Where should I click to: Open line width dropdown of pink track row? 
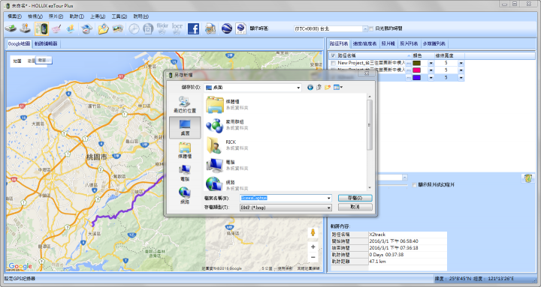pyautogui.click(x=461, y=70)
